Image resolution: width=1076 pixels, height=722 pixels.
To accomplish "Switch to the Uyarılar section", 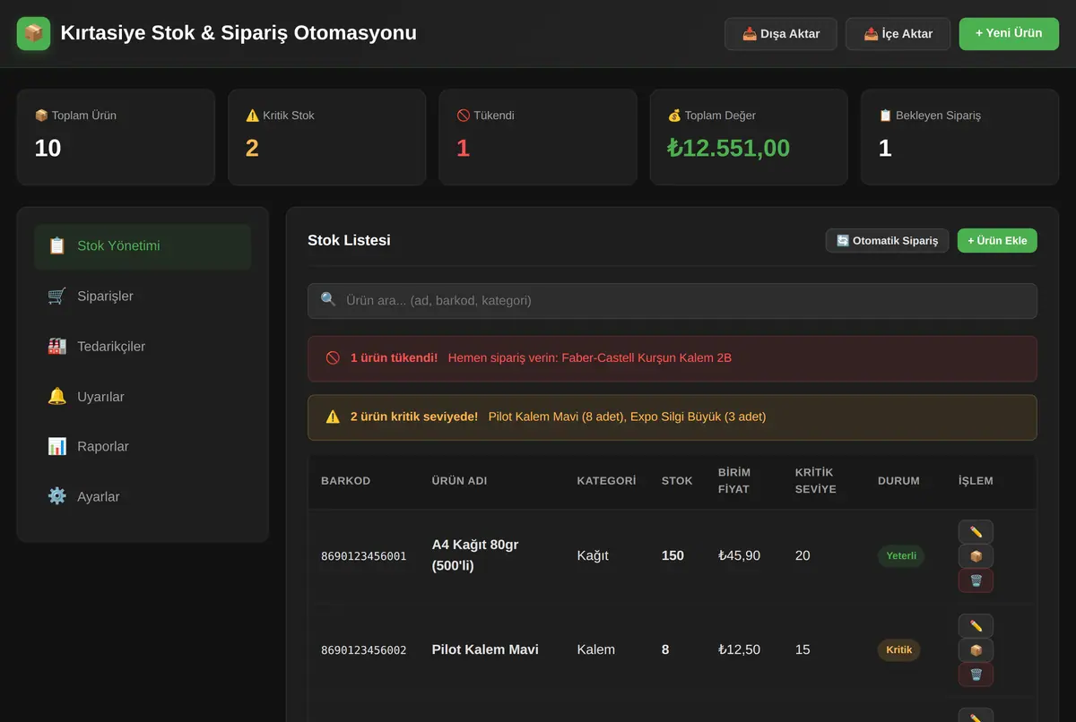I will pyautogui.click(x=143, y=397).
